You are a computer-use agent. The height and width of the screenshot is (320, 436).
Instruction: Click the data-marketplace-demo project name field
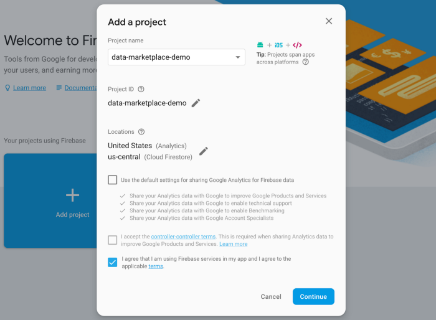coord(176,57)
